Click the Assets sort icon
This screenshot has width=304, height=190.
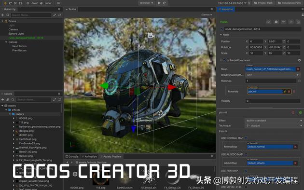[8, 99]
